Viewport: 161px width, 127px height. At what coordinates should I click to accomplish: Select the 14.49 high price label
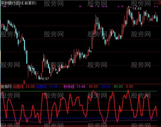tap(137, 9)
